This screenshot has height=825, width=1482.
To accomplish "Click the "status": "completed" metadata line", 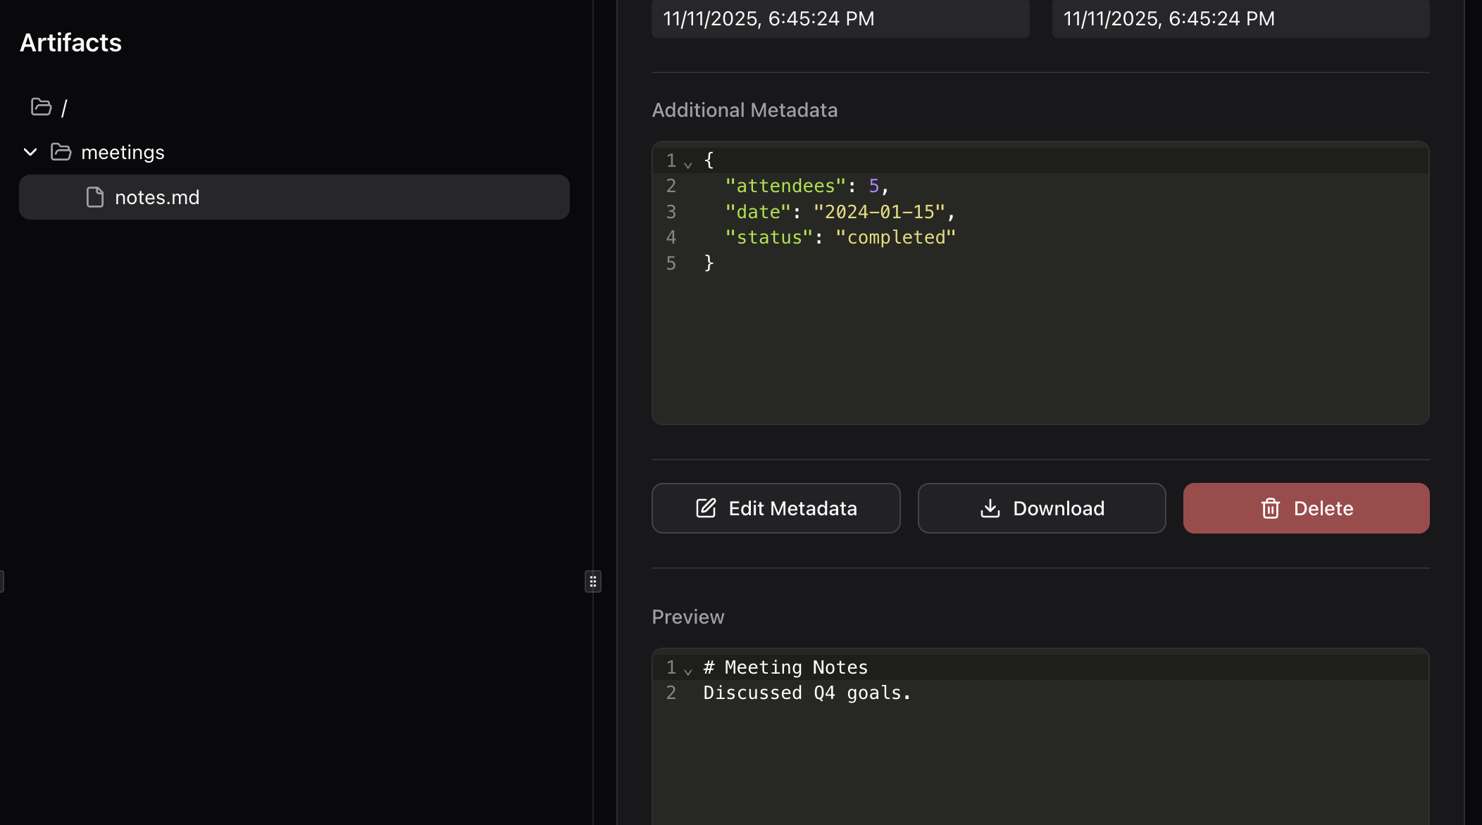I will click(840, 238).
